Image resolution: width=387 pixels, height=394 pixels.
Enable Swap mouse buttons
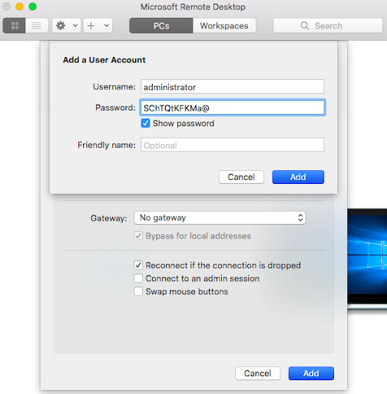(x=138, y=292)
